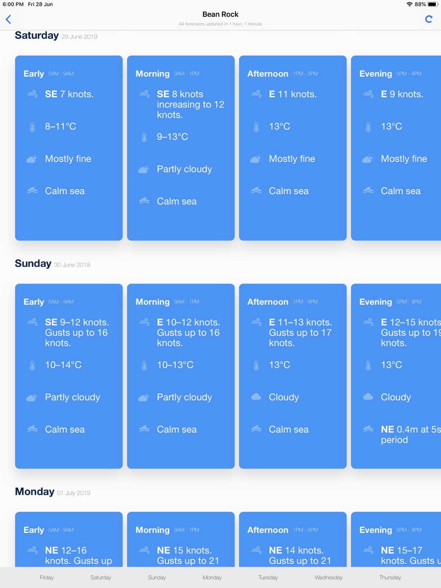
Task: Switch to the Thursday tab
Action: [390, 577]
